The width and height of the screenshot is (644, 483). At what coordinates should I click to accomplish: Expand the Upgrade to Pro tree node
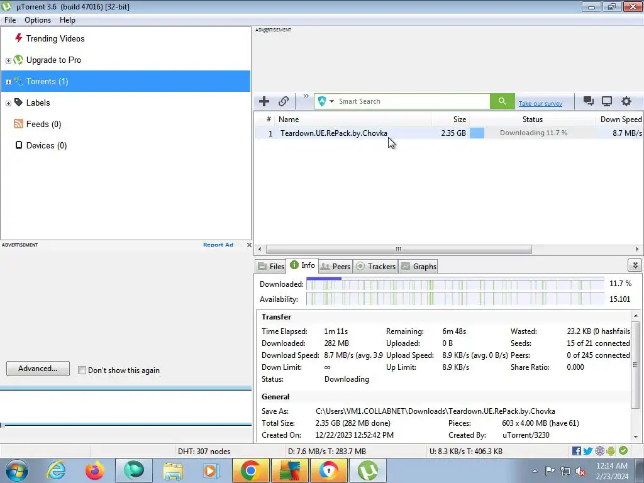pos(8,60)
